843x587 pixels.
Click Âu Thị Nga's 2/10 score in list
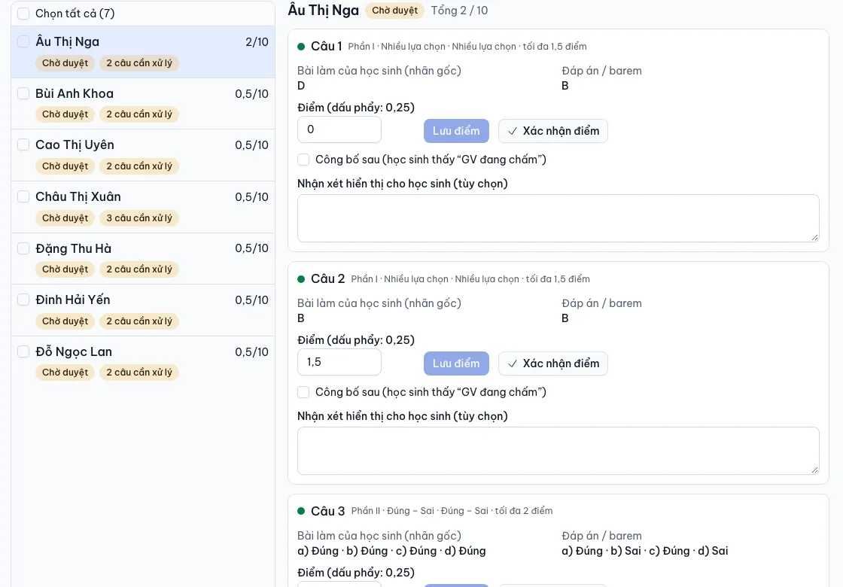(x=257, y=42)
